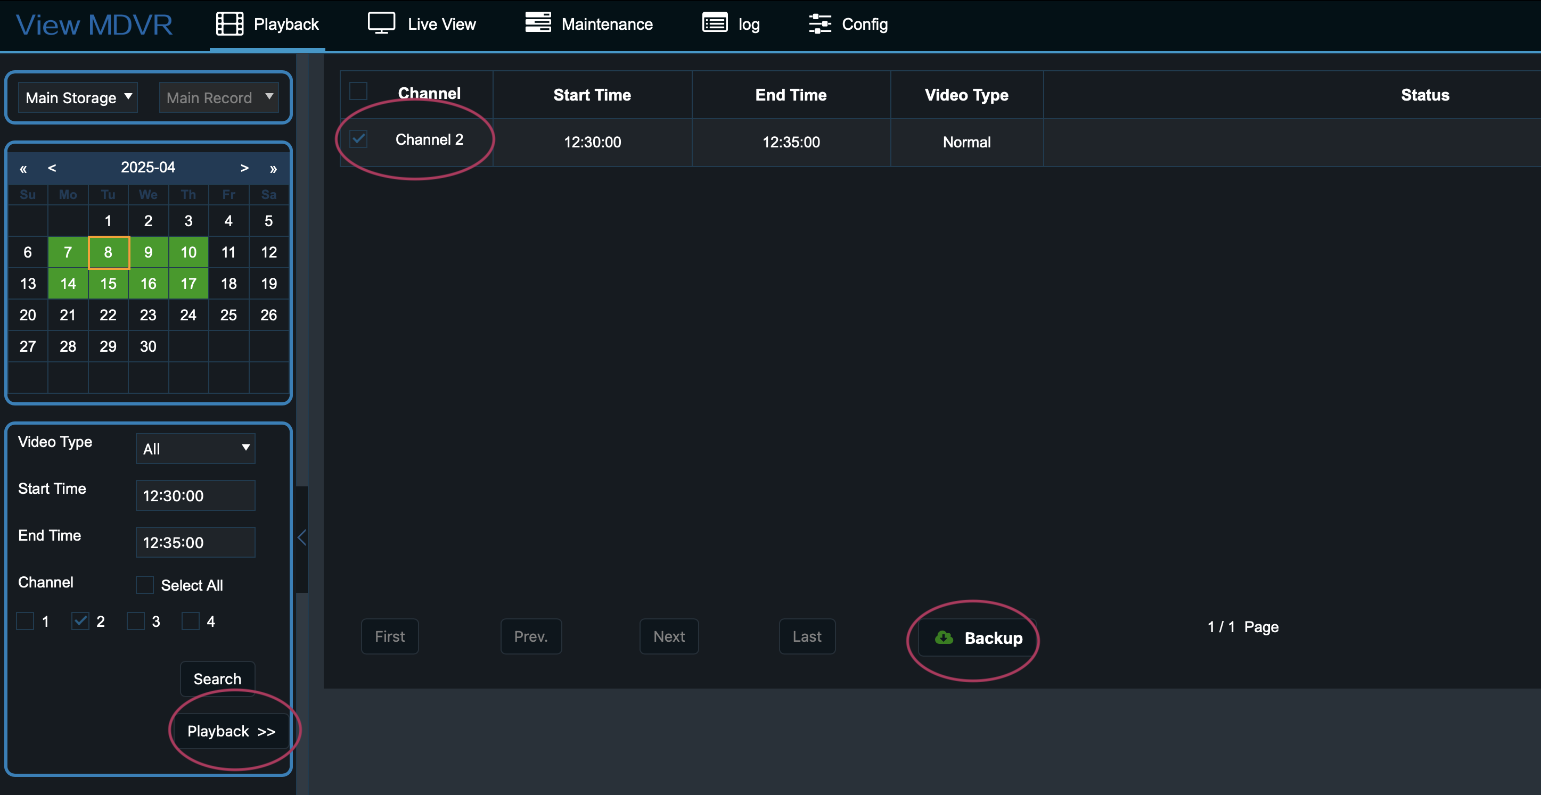Go to previous year with double-left arrow
Image resolution: width=1541 pixels, height=795 pixels.
coord(23,168)
